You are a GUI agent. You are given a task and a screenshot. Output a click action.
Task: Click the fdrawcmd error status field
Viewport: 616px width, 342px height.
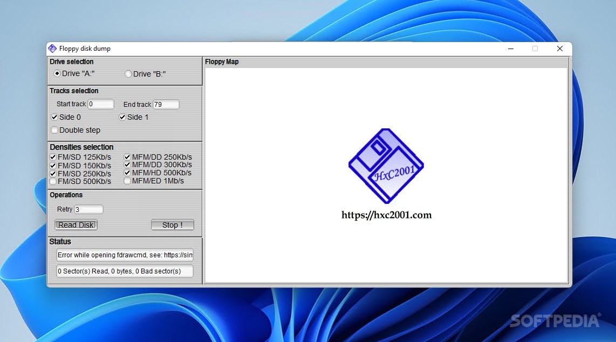125,255
